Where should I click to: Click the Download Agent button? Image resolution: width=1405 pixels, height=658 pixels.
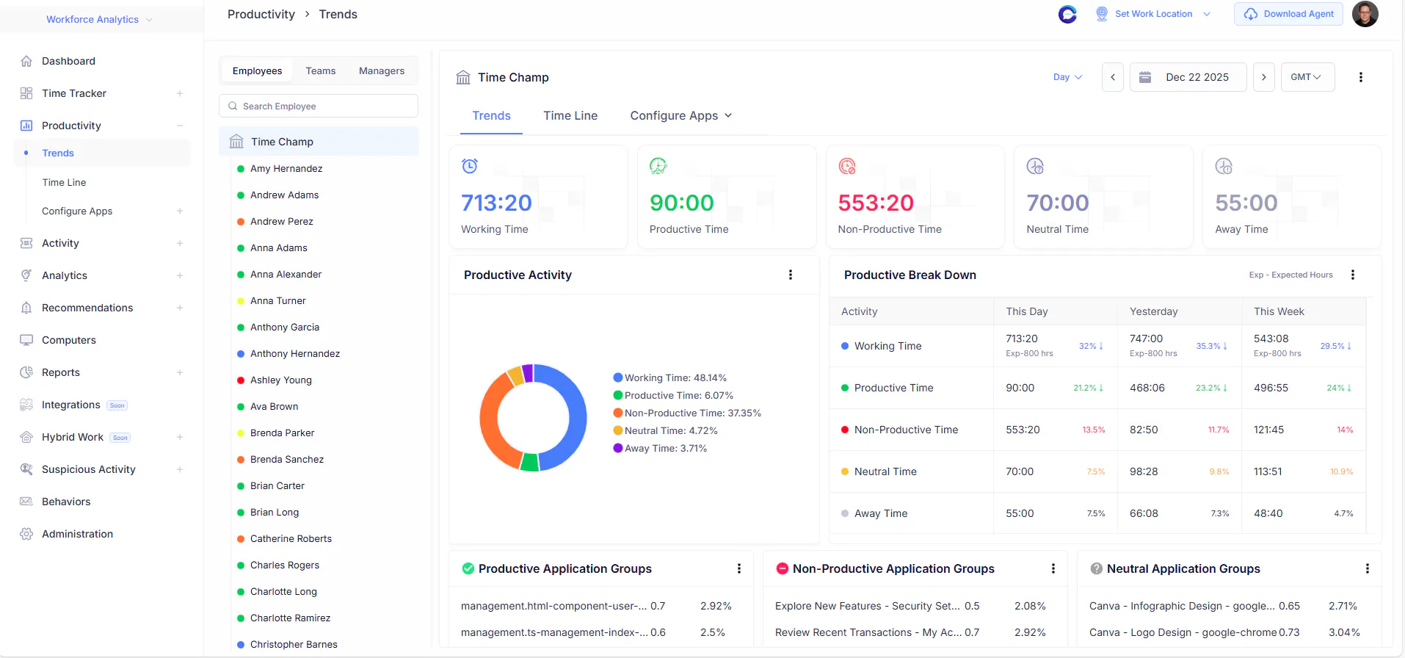(x=1288, y=14)
